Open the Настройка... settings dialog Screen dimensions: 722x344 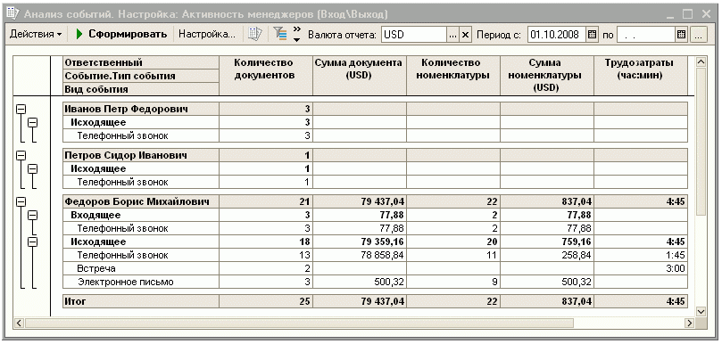(x=207, y=34)
